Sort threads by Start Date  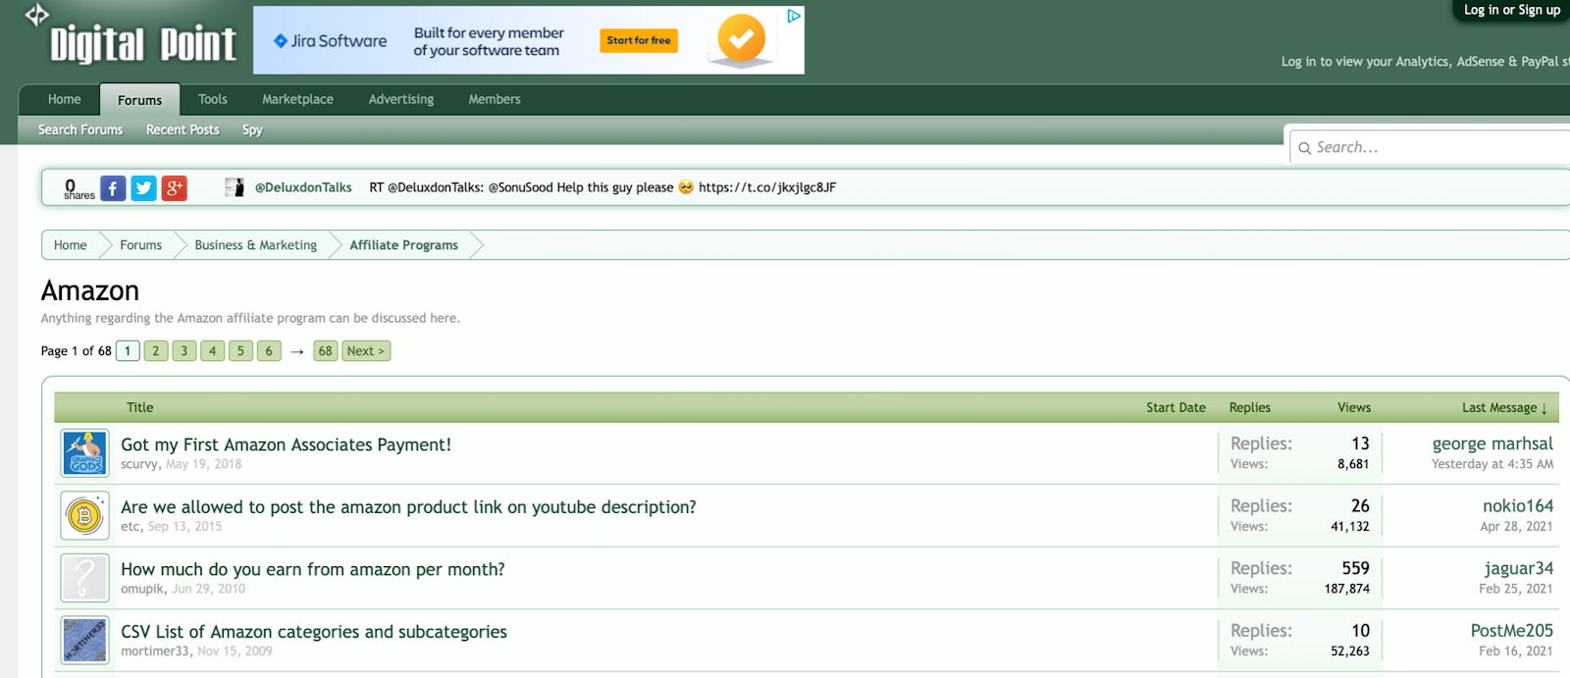click(x=1176, y=407)
